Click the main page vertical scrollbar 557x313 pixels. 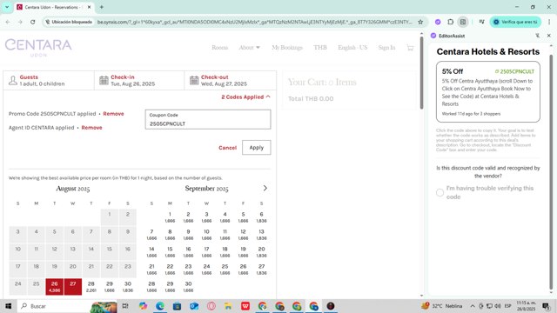[x=421, y=73]
